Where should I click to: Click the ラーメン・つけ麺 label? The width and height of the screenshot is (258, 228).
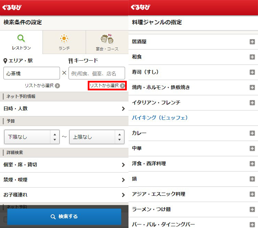point(151,209)
